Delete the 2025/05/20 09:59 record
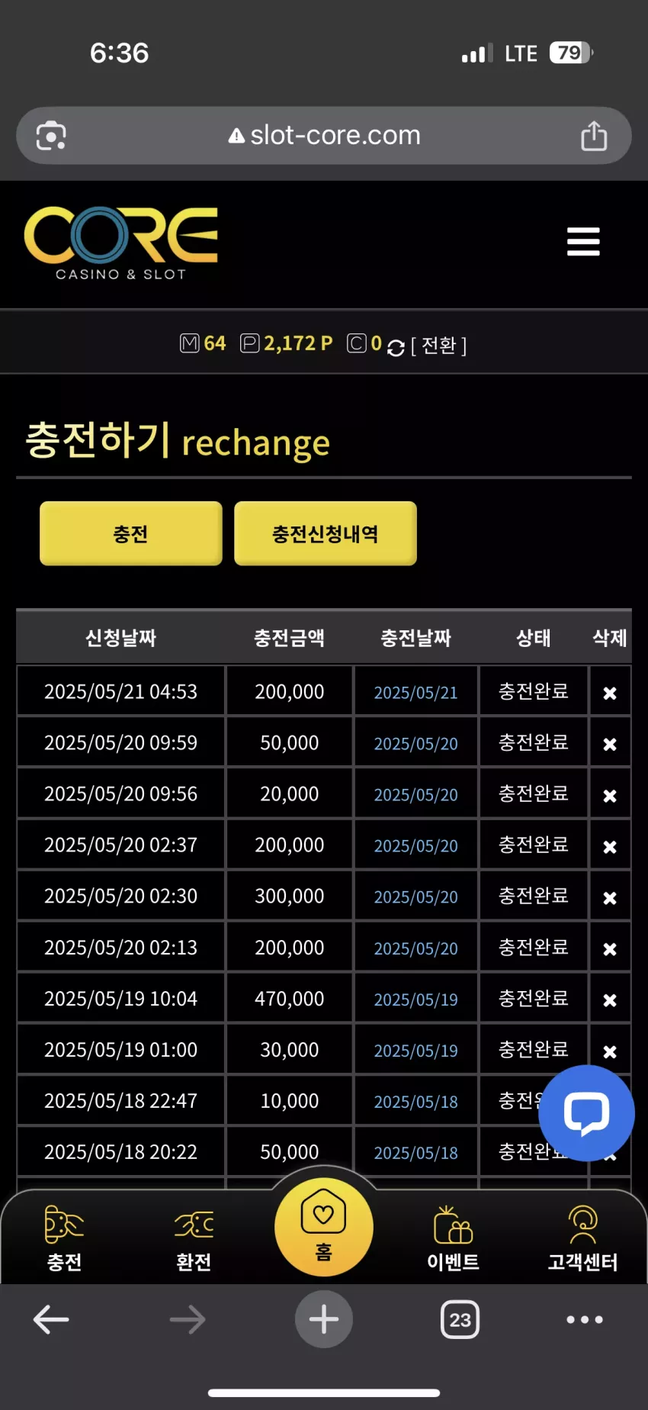 [x=610, y=744]
